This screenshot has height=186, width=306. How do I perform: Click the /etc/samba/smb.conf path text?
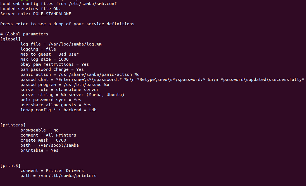click(93, 4)
